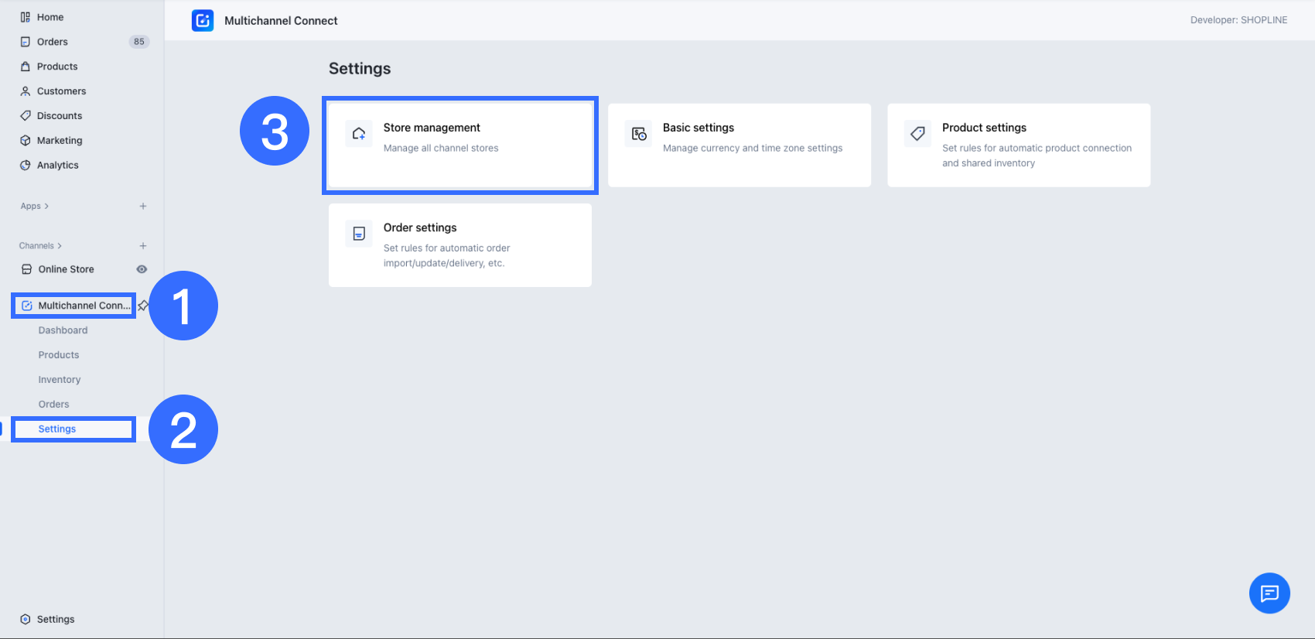Open Inventory under Multichannel Connect
Screen dimensions: 1315x639
click(60, 380)
